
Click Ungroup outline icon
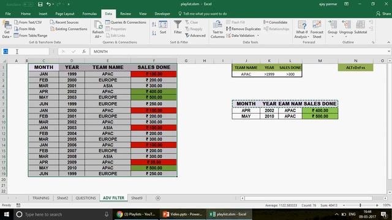tap(346, 25)
